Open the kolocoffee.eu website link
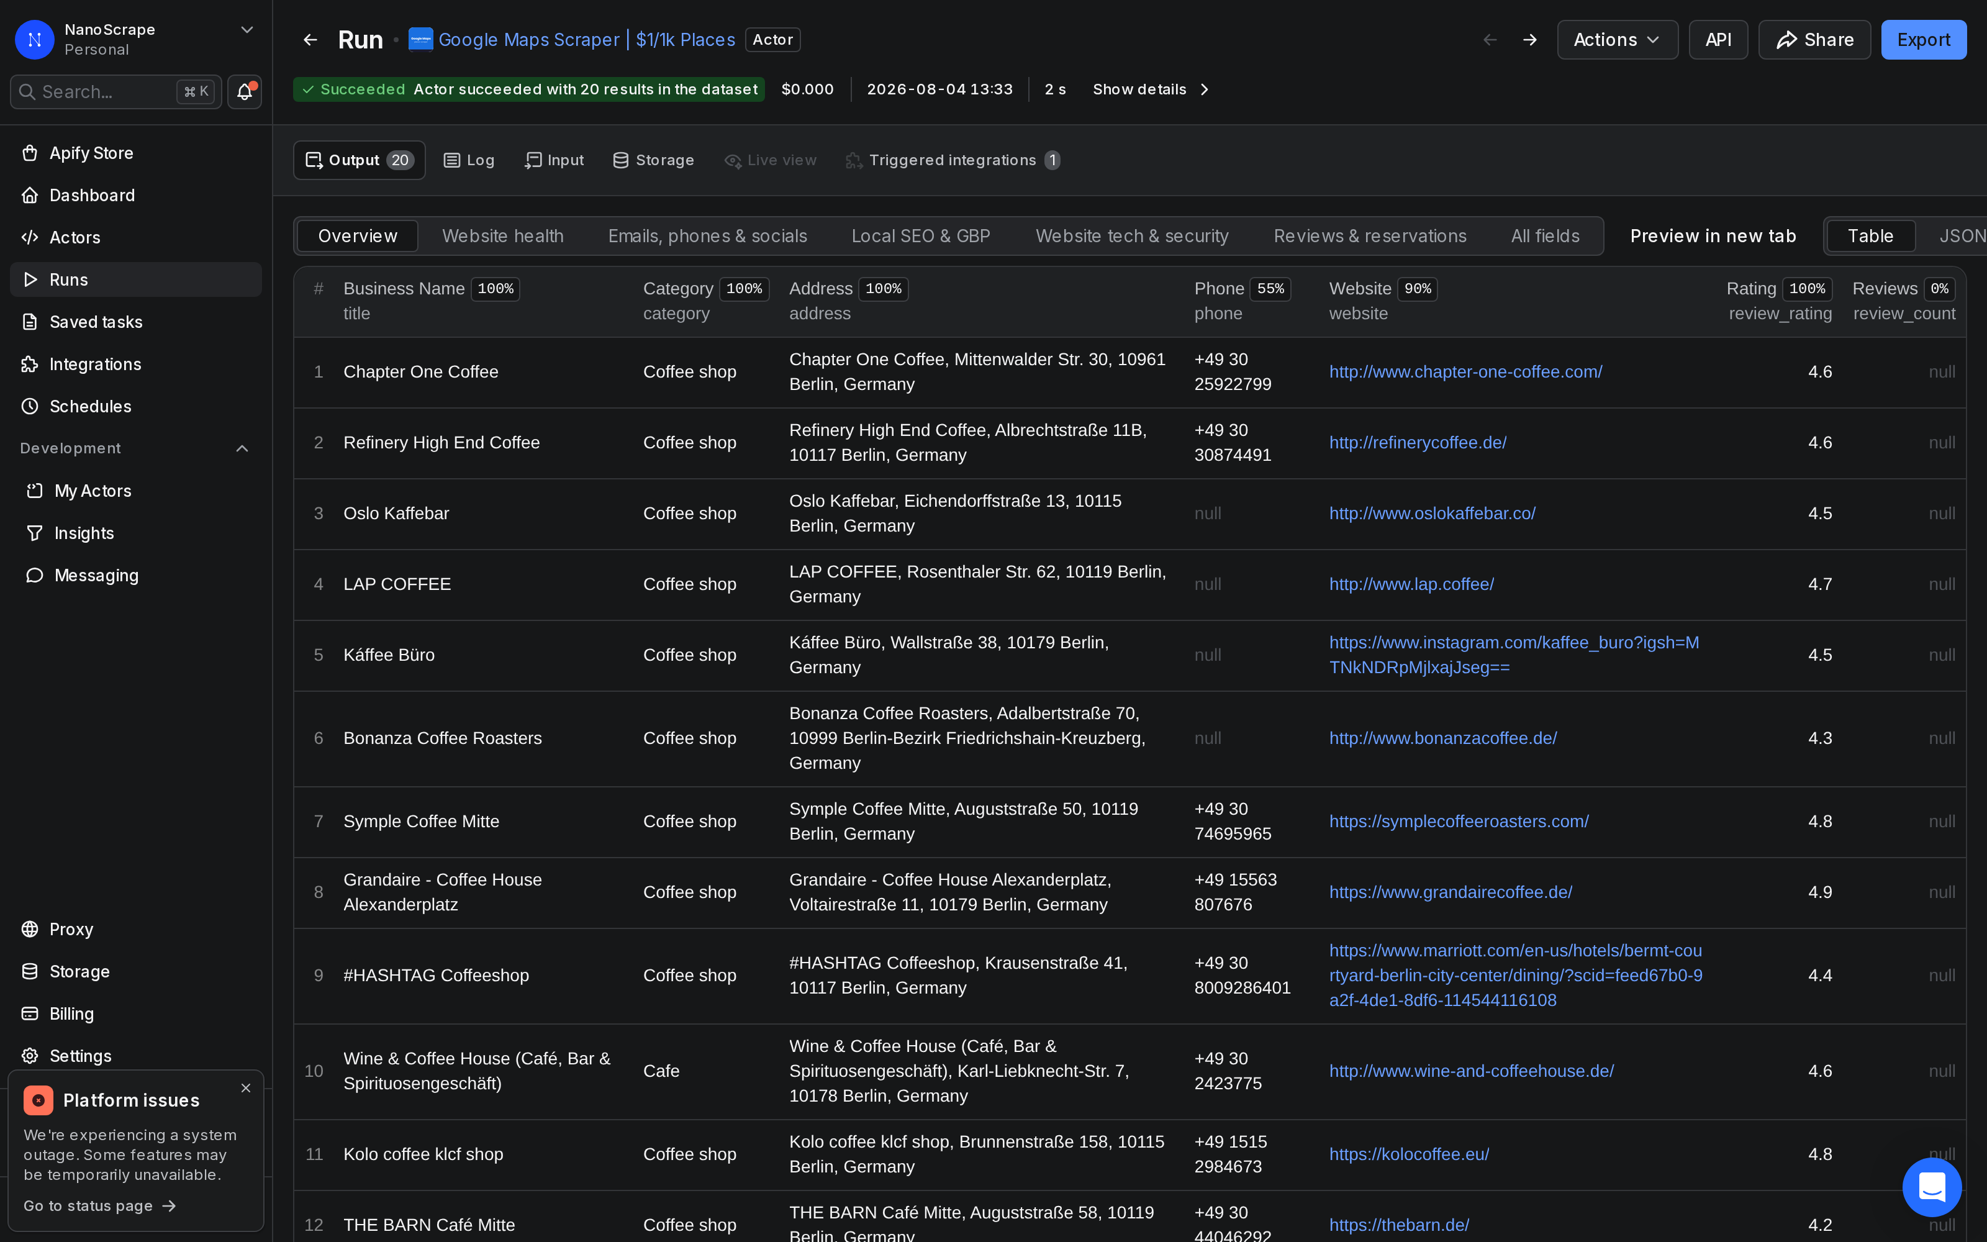 tap(1409, 1154)
